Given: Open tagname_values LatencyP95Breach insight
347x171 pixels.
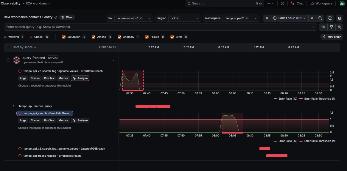Looking at the screenshot, I should (x=64, y=149).
